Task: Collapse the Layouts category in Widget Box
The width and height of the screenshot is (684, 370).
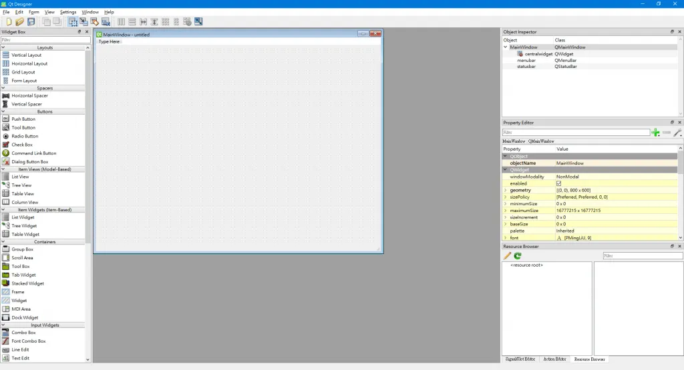Action: (3, 48)
